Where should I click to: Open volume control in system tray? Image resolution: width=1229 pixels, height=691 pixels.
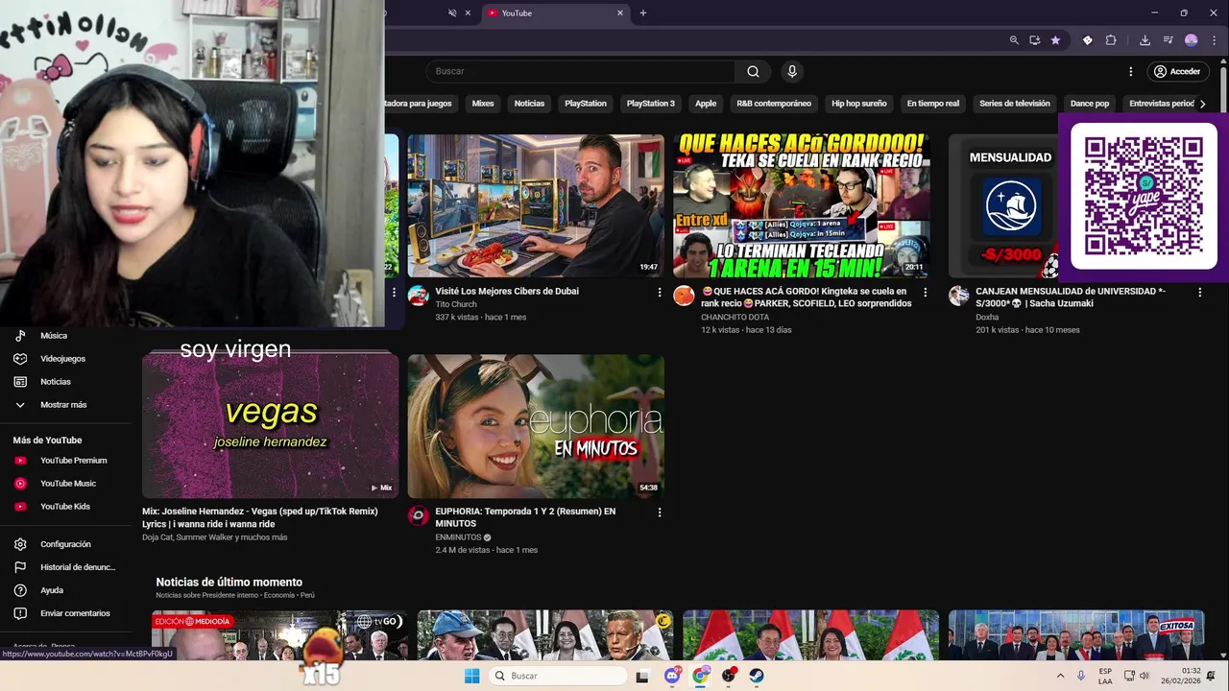pyautogui.click(x=1144, y=676)
